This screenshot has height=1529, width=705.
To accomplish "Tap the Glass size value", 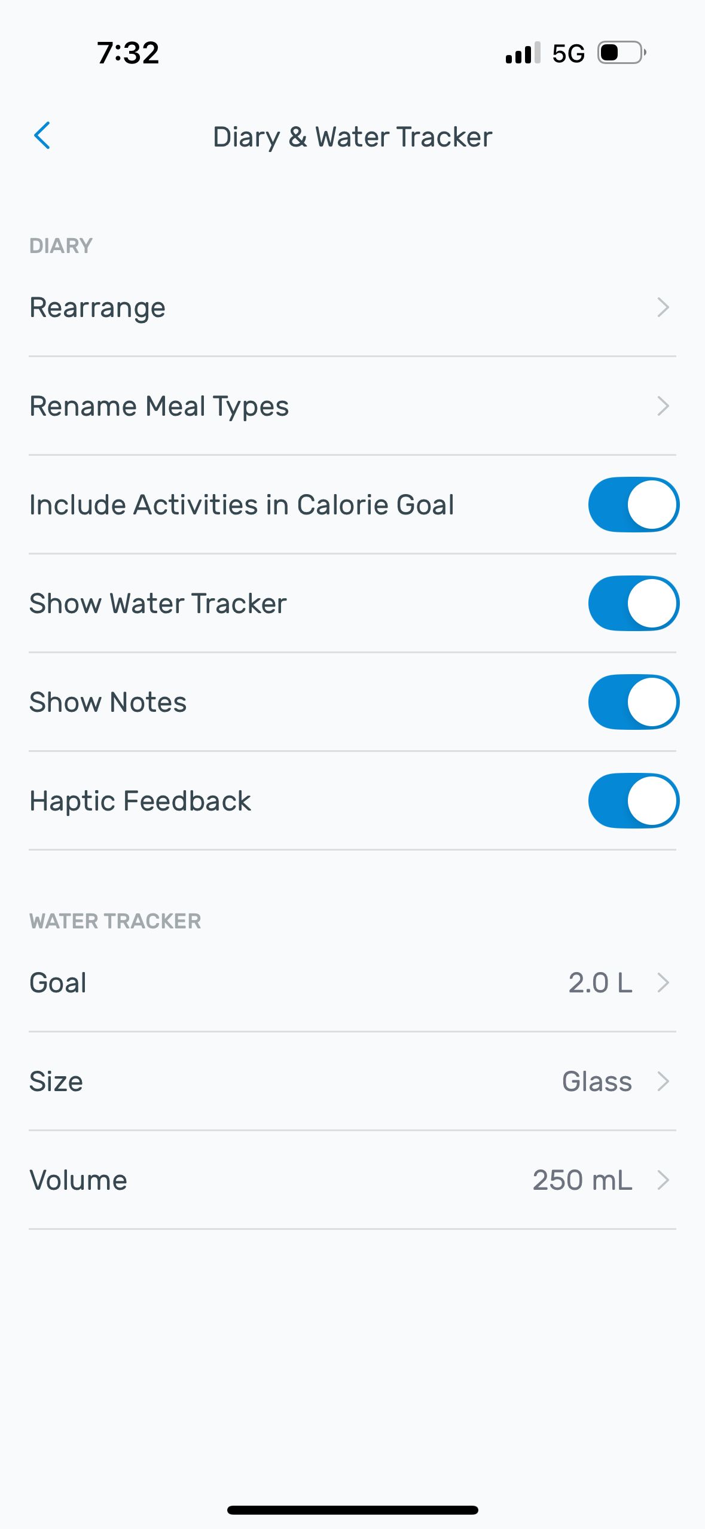I will click(x=597, y=1081).
